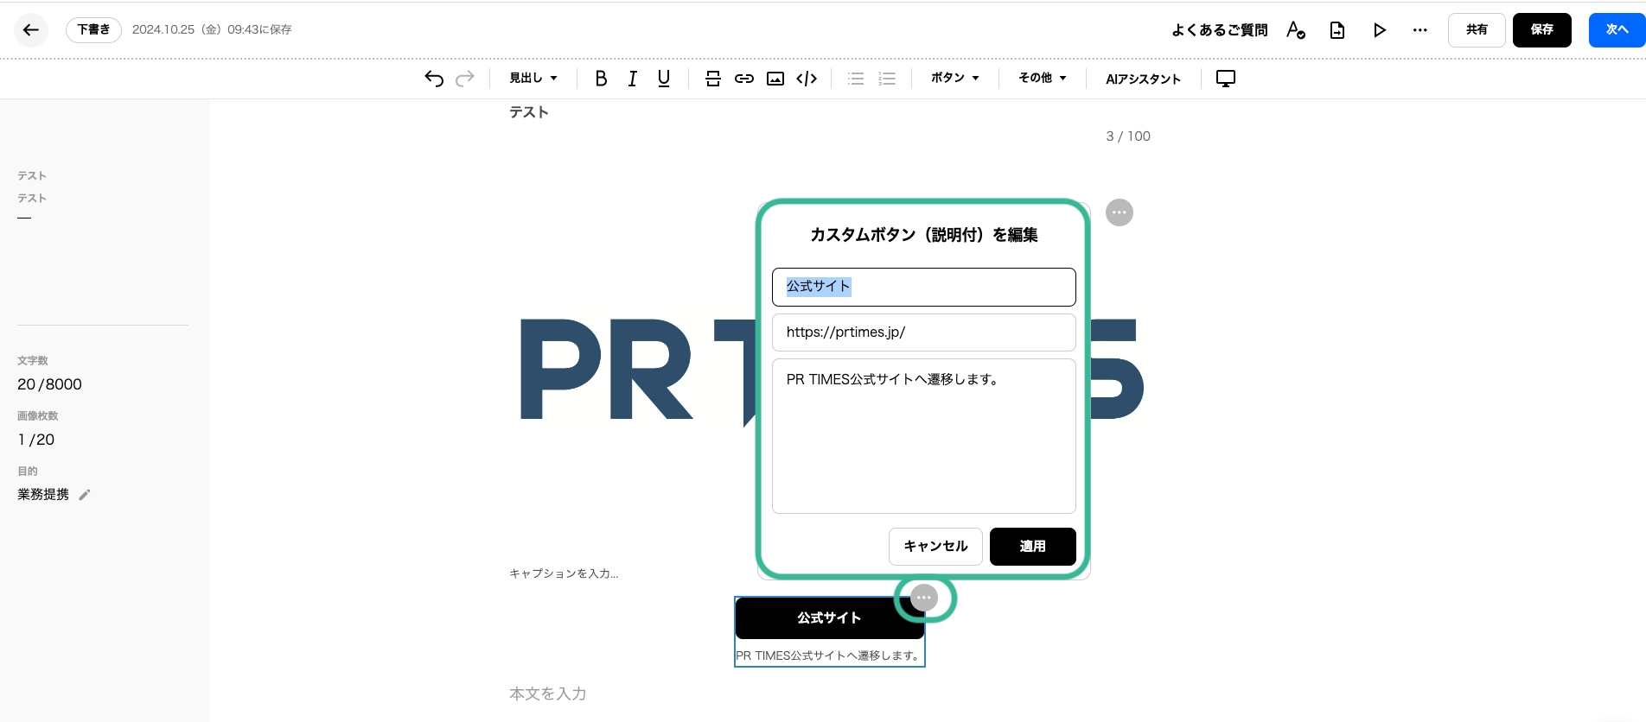Viewport: 1646px width, 722px height.
Task: Open the top-bar three-dot more menu
Action: click(x=1420, y=30)
